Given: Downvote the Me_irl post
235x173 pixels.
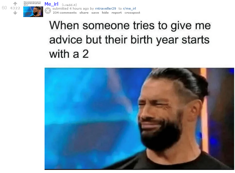Looking at the screenshot, I should pos(15,13).
